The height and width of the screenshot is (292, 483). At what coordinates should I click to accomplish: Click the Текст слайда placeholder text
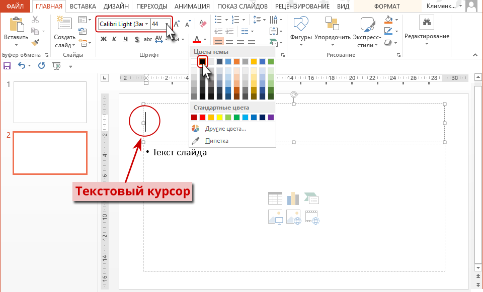tap(180, 152)
